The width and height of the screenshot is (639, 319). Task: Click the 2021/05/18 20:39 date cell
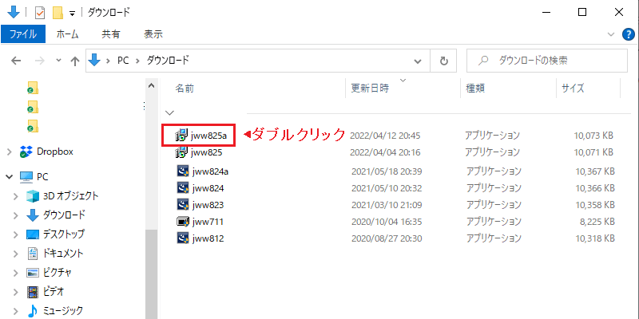click(x=387, y=171)
